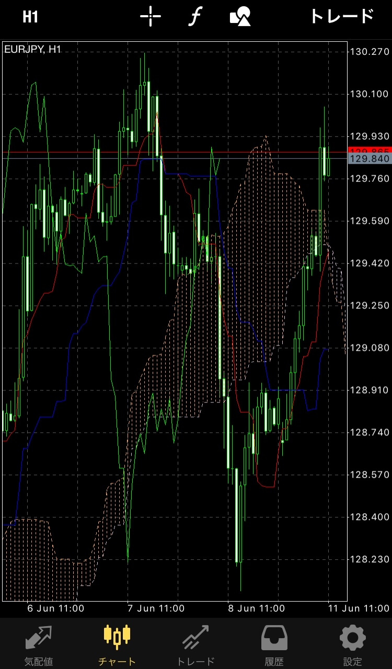
Task: Click the EURJPY, H1 chart label
Action: (33, 50)
